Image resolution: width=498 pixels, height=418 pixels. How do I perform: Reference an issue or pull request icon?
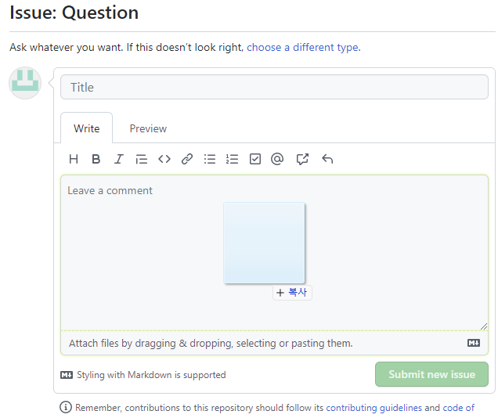pos(302,159)
